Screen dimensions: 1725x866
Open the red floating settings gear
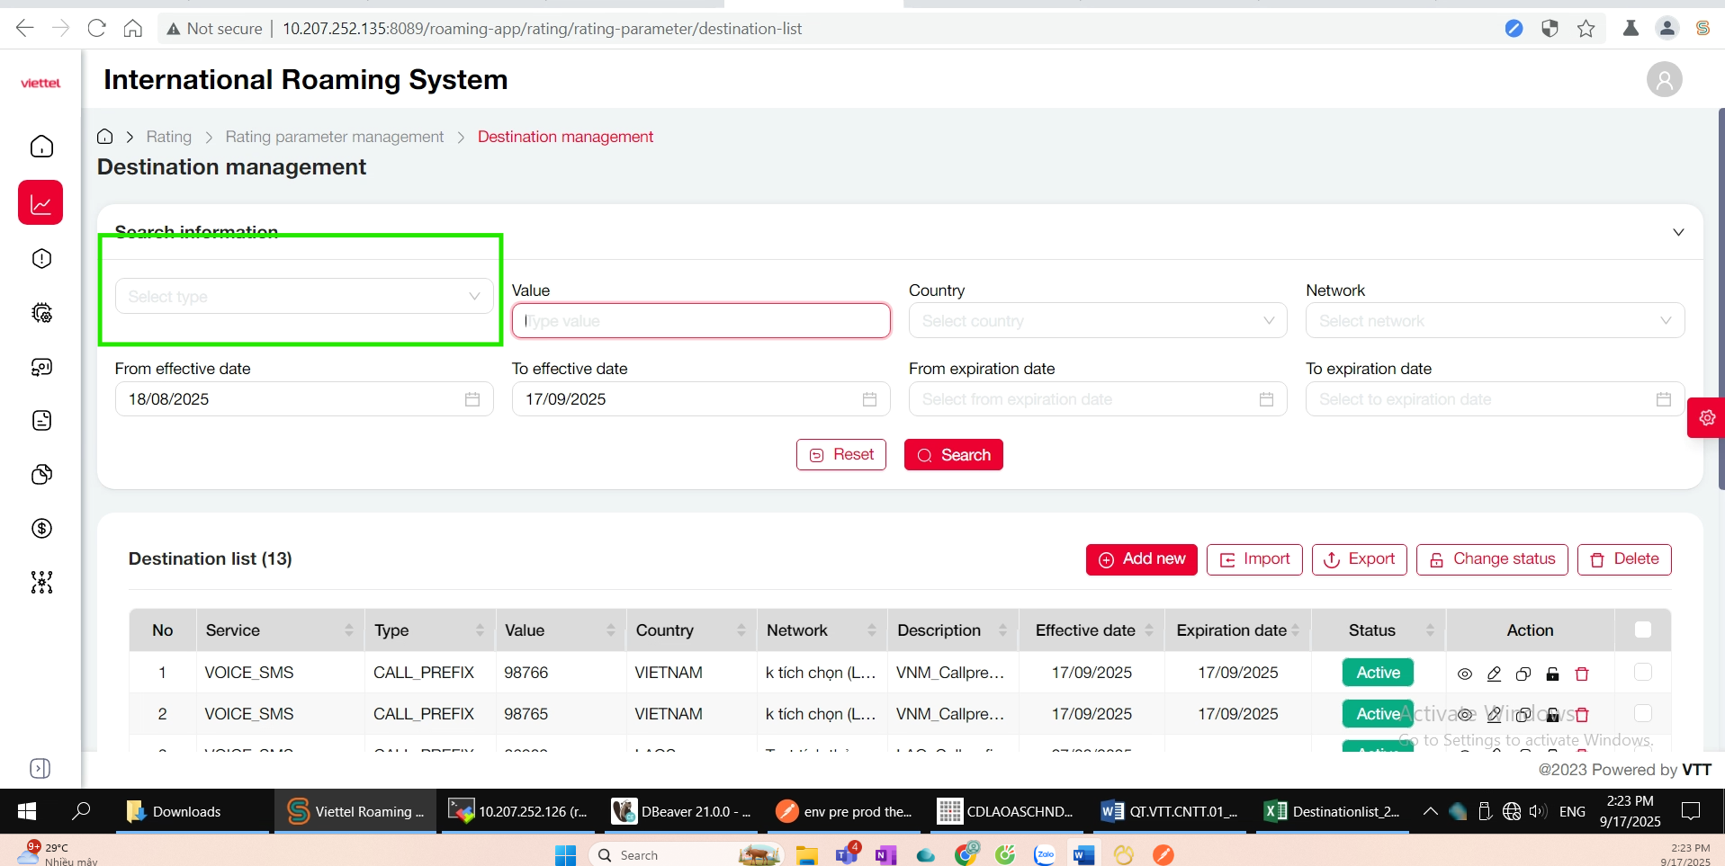pyautogui.click(x=1706, y=418)
